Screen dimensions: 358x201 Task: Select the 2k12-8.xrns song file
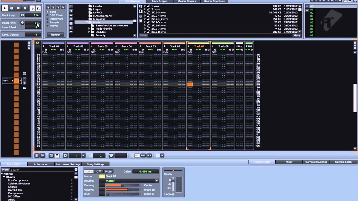[158, 32]
